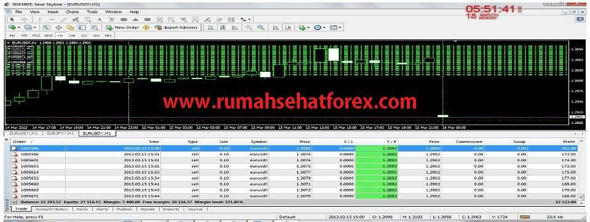Choose the Trendline drawing tool
This screenshot has height=222, width=590.
coord(64,19)
